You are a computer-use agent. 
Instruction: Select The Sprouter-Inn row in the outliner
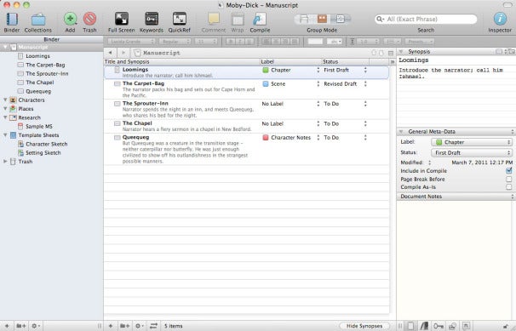[246, 109]
